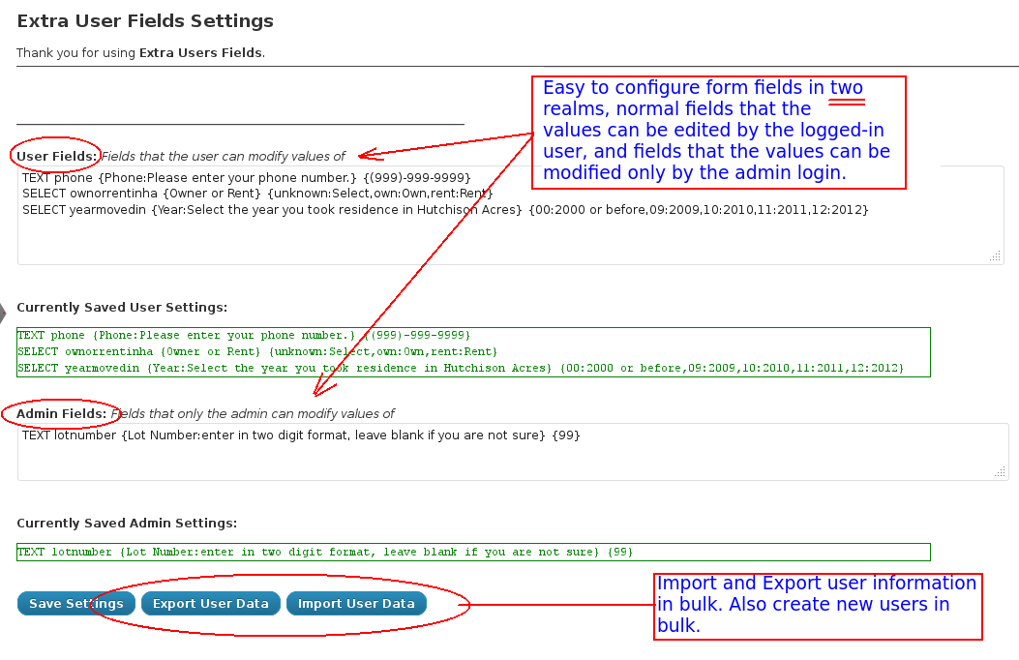Click the resize handle of User Fields textarea
This screenshot has width=1019, height=660.
(x=995, y=256)
